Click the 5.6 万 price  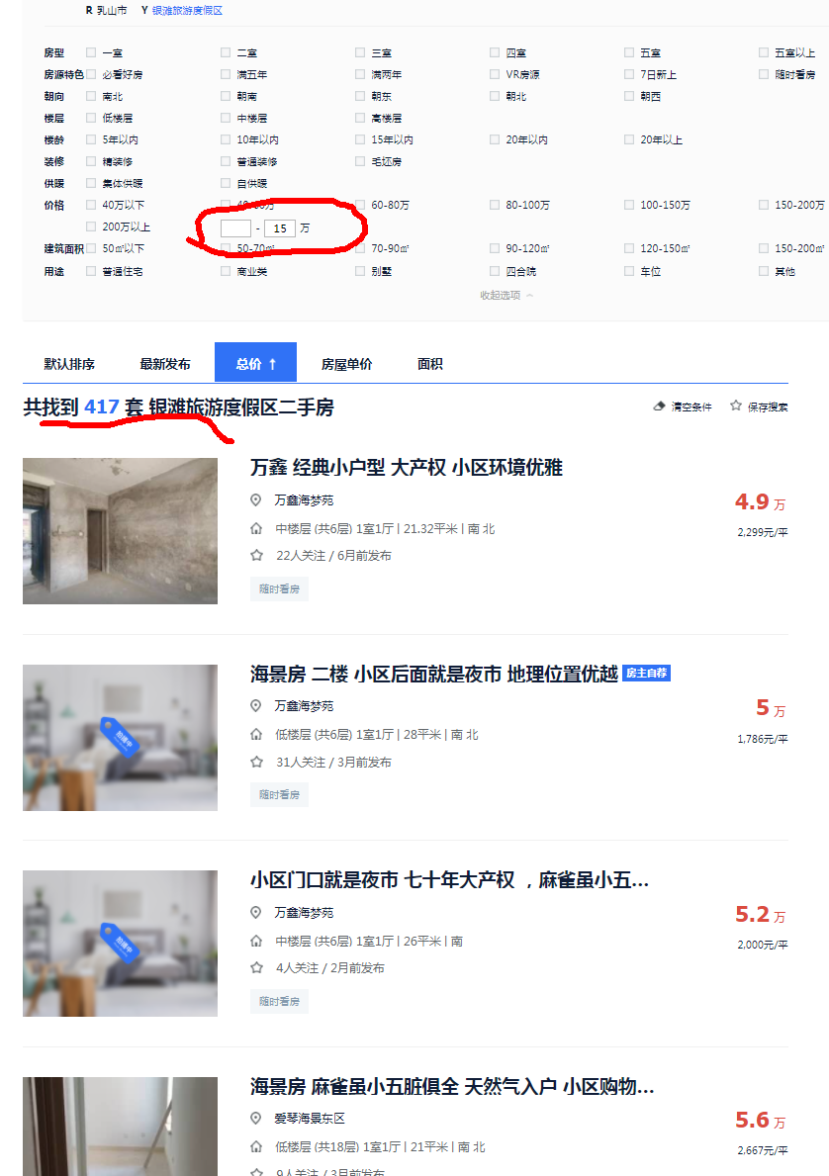point(760,1121)
